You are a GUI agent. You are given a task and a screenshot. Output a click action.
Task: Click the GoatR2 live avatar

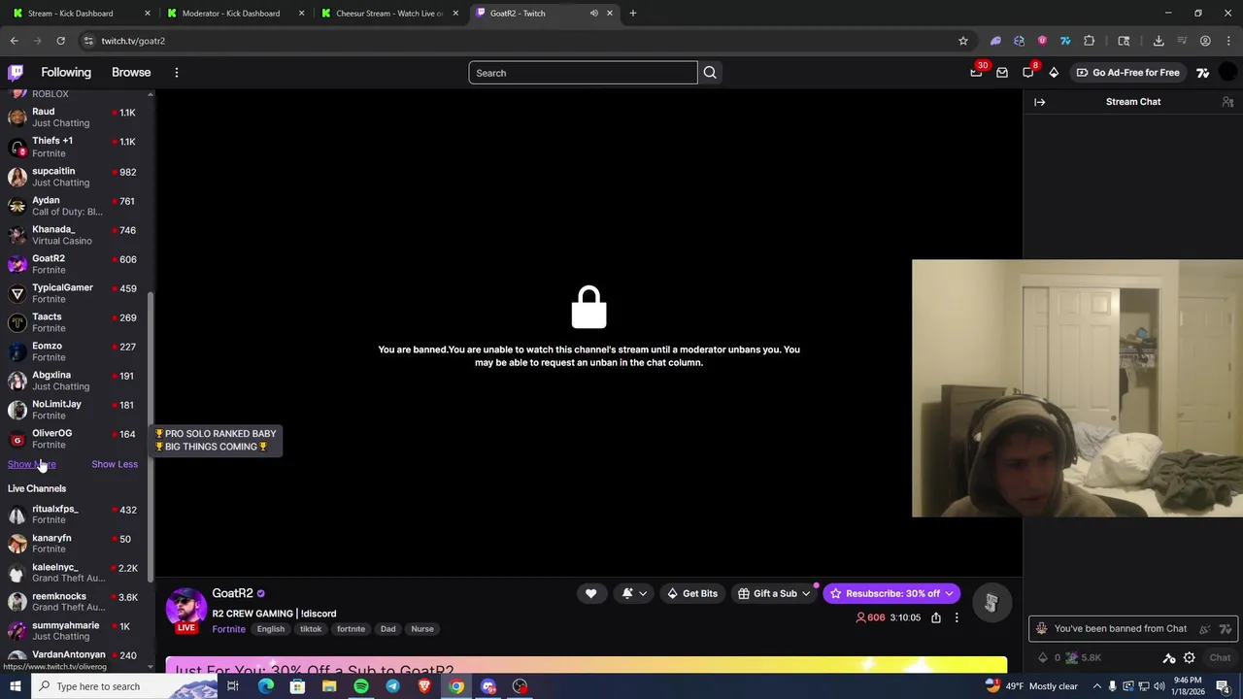[x=185, y=610]
